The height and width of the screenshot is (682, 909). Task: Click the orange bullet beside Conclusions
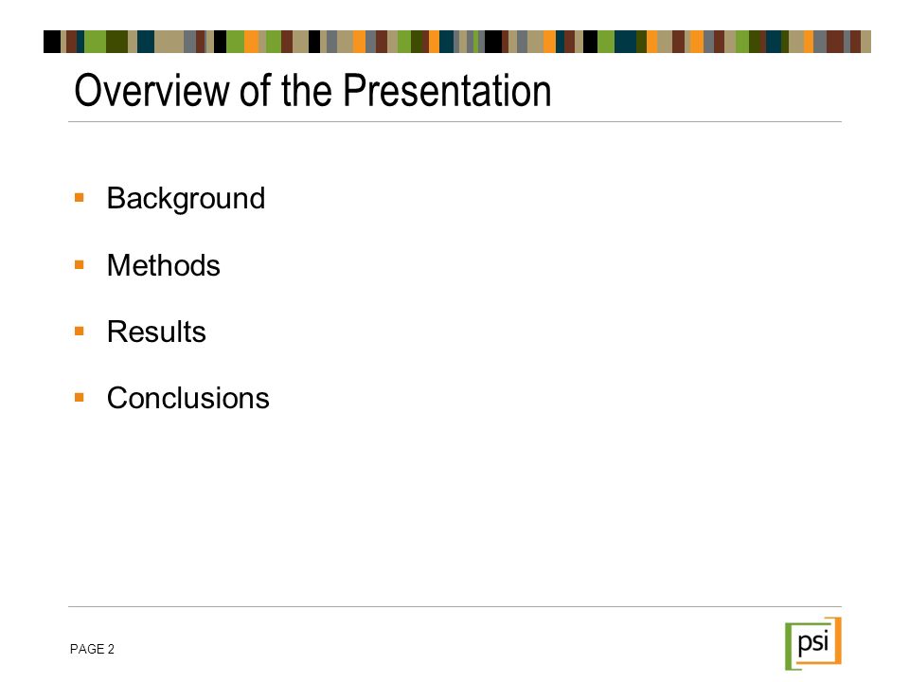click(80, 397)
